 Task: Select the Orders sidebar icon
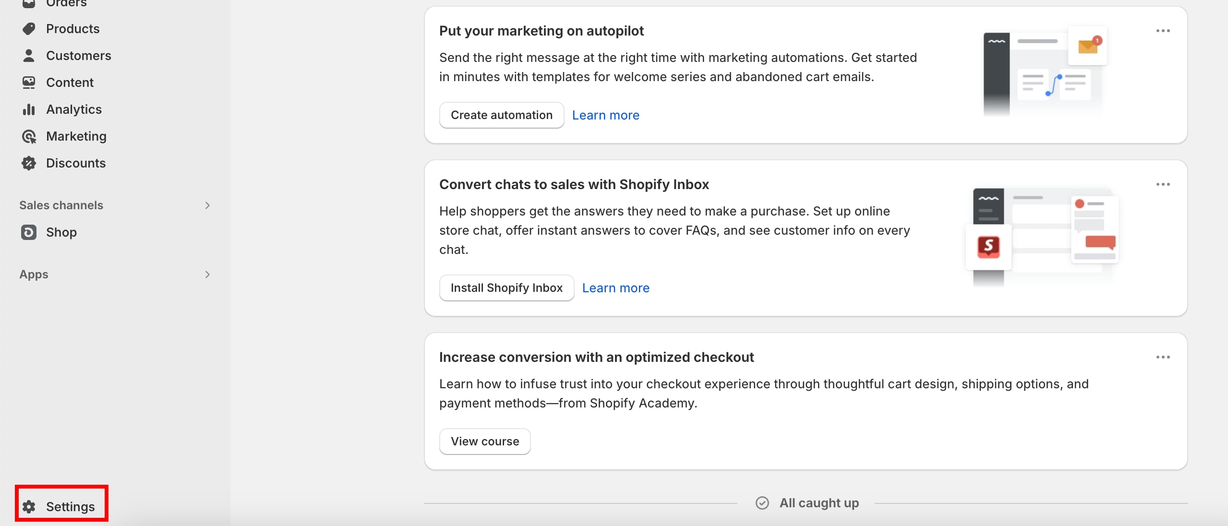click(x=29, y=3)
